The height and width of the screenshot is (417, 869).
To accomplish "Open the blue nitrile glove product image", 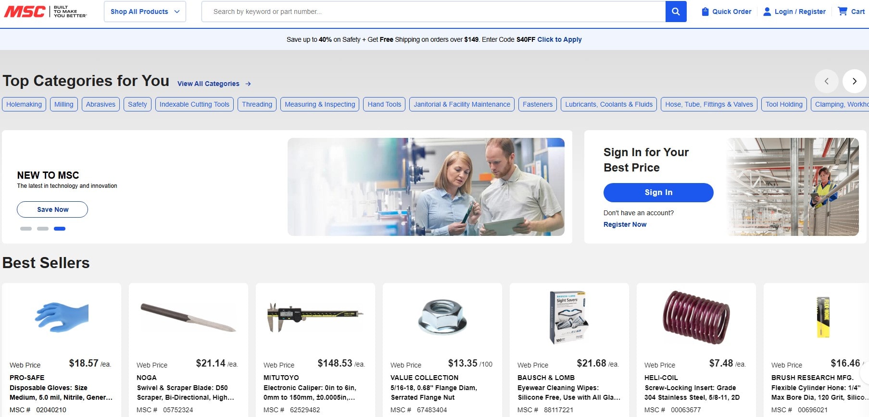I will 62,317.
